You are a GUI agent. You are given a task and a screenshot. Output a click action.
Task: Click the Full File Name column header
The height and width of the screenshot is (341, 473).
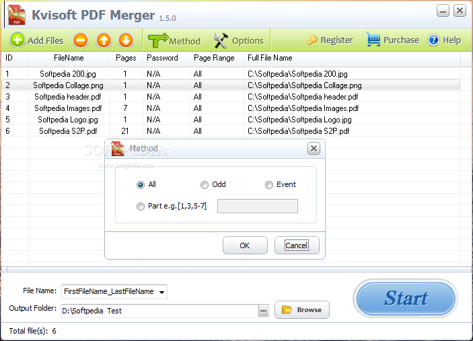pos(352,59)
